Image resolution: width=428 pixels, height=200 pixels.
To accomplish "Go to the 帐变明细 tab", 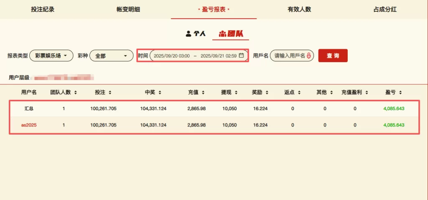I will (128, 9).
